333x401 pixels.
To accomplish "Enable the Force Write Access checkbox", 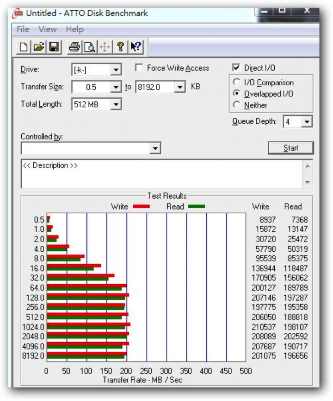I will click(x=139, y=68).
